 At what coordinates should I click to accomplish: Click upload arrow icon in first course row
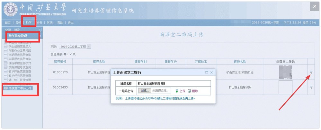pos(311,73)
